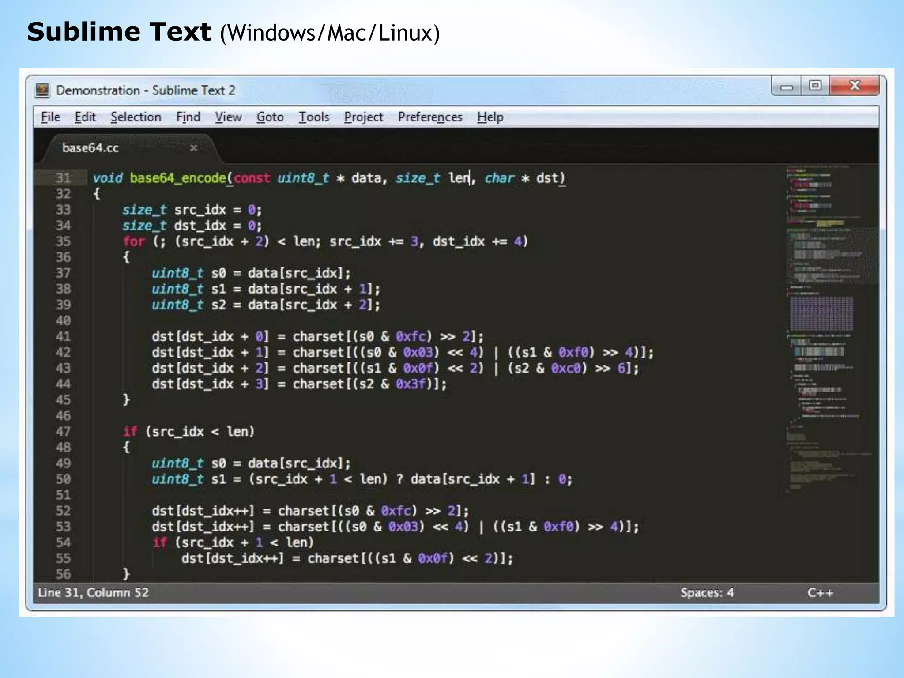Image resolution: width=904 pixels, height=678 pixels.
Task: Open the Preferences menu
Action: pos(430,117)
